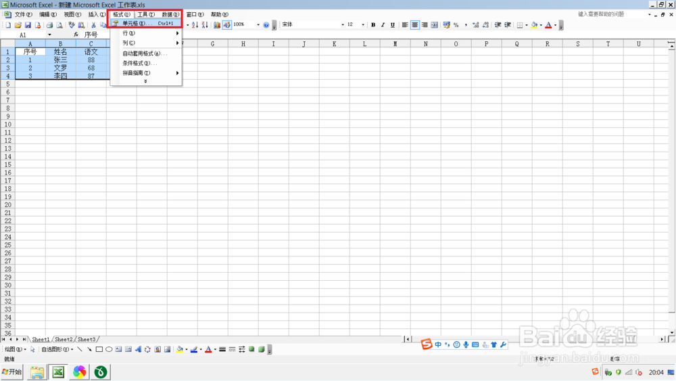This screenshot has width=676, height=381.
Task: Open the AutoShapes dropdown menu
Action: point(57,349)
